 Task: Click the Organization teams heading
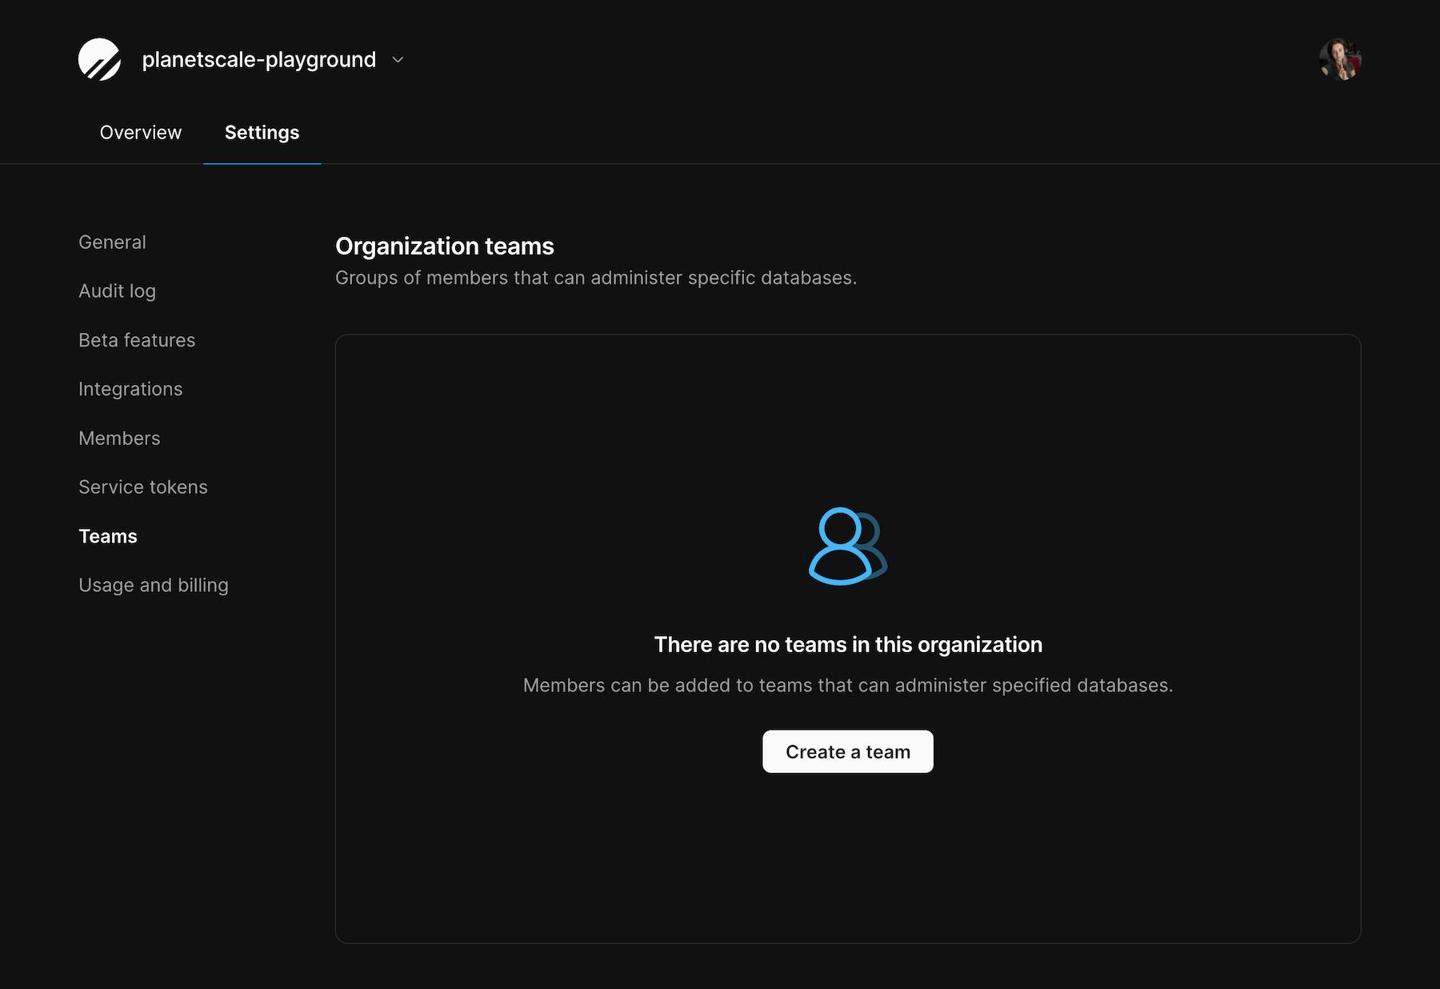pos(444,246)
